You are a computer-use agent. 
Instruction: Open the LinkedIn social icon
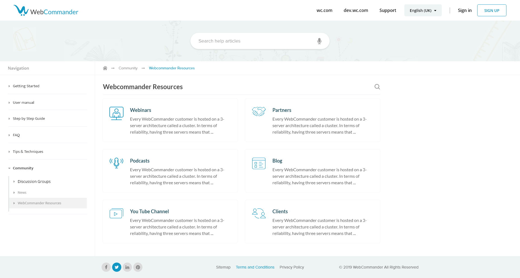[x=127, y=267]
